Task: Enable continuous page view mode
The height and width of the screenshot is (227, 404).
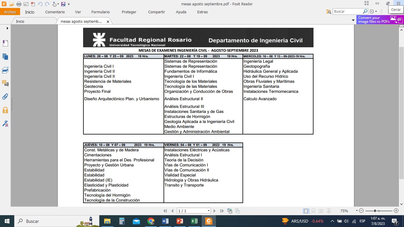Action: point(313,211)
